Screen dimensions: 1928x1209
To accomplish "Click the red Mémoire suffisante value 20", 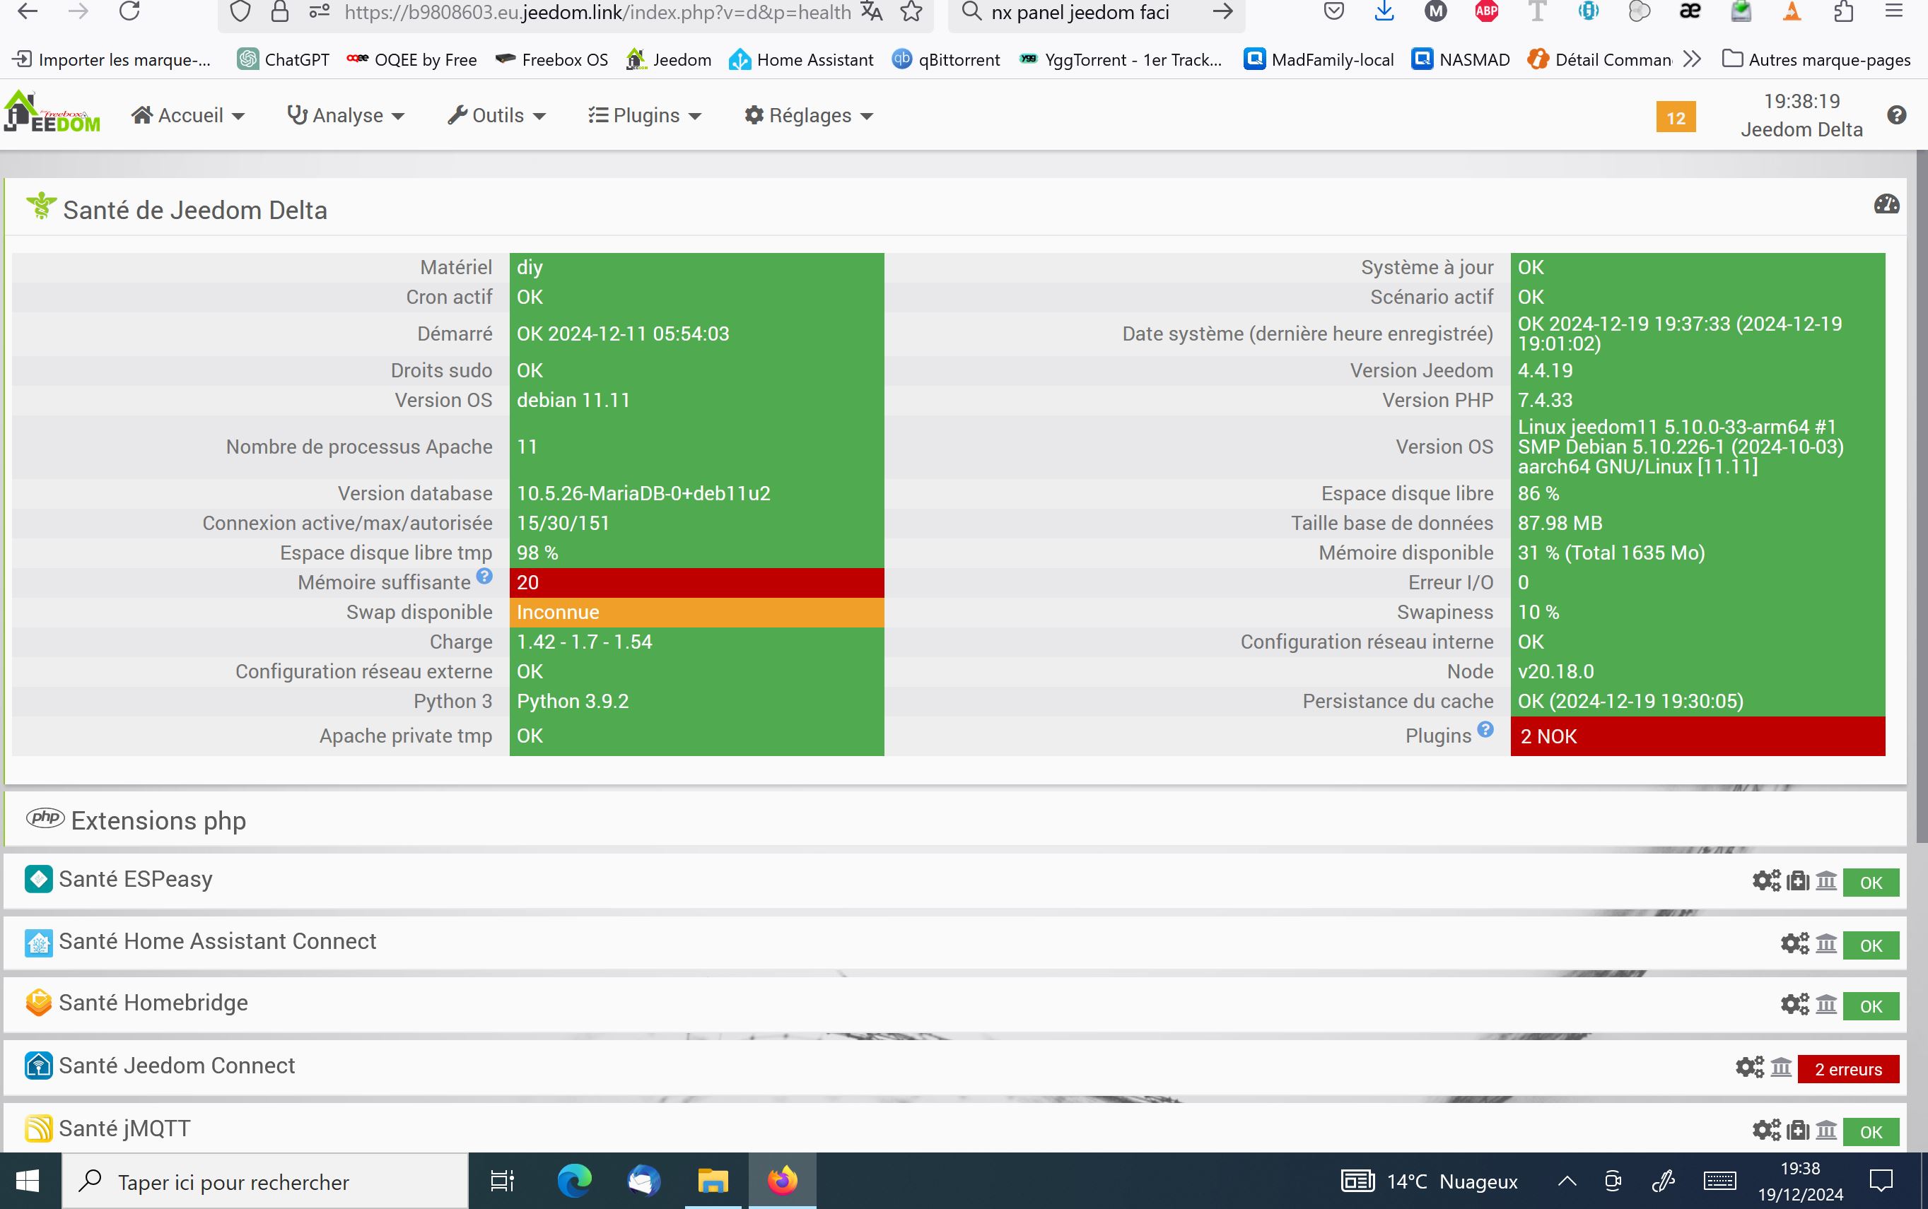I will pyautogui.click(x=696, y=582).
